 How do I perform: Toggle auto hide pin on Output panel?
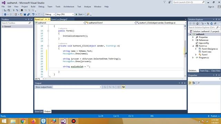(182, 83)
